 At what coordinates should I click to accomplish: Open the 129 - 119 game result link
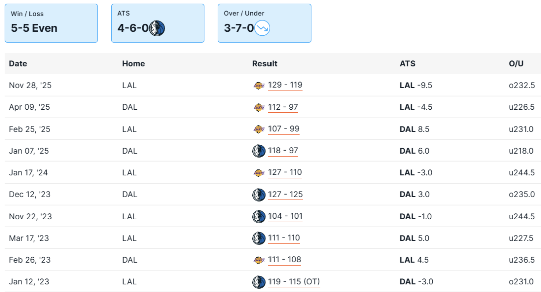coord(285,85)
